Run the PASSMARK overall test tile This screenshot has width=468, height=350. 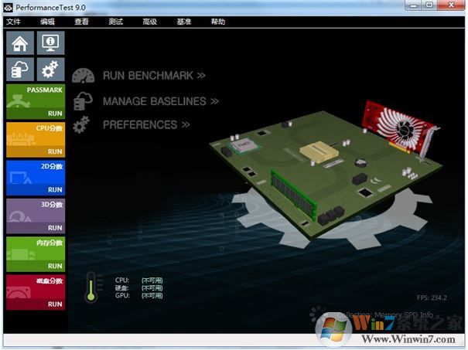(36, 100)
